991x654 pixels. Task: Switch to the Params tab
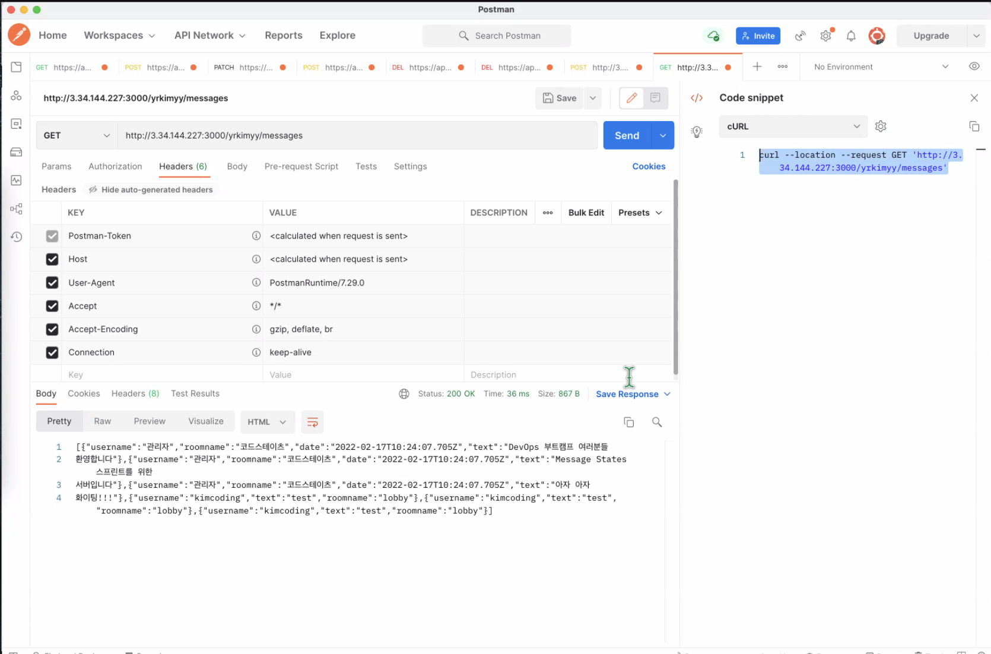point(56,167)
